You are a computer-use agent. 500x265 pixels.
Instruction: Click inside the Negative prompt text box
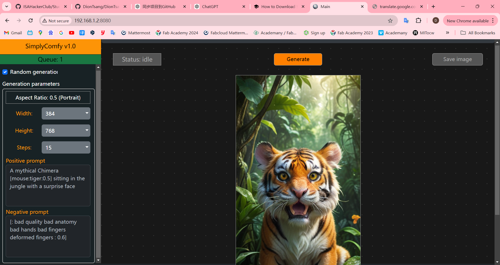point(48,236)
